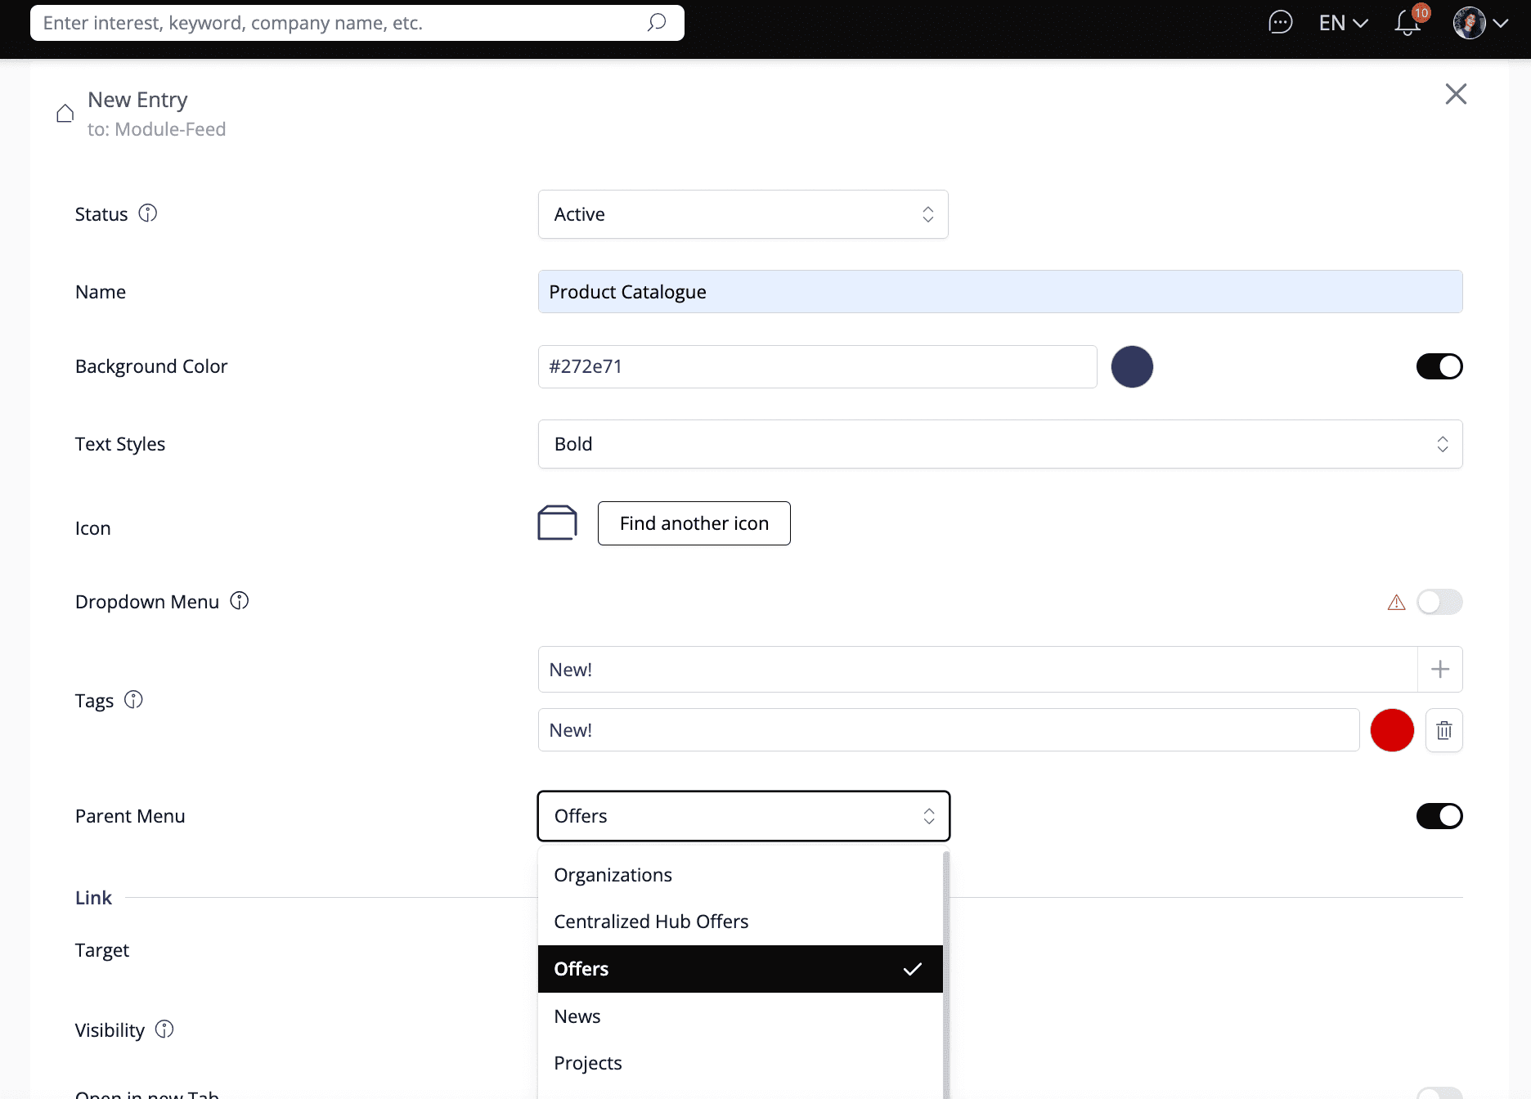The width and height of the screenshot is (1531, 1099).
Task: Select Organizations from the parent menu list
Action: [613, 875]
